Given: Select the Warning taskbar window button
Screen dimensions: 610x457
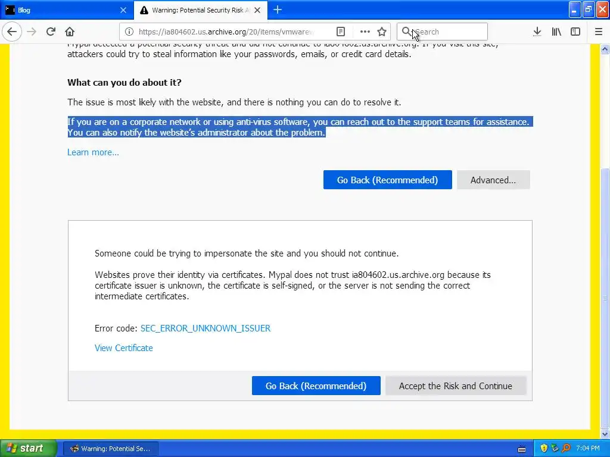Looking at the screenshot, I should [111, 449].
